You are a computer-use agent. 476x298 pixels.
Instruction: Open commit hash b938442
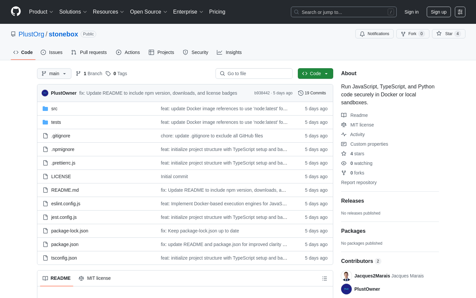[262, 93]
